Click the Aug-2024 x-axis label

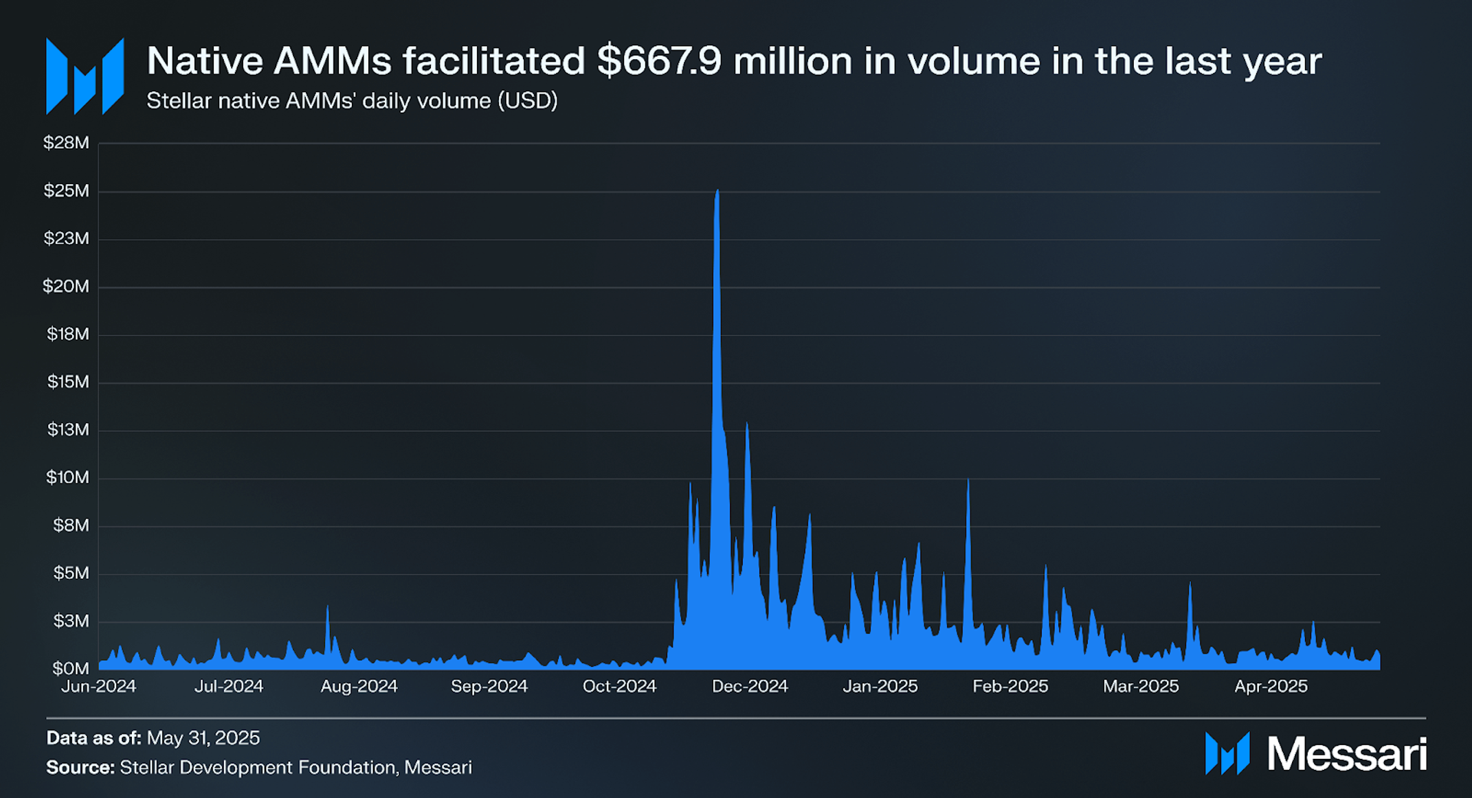[x=359, y=686]
